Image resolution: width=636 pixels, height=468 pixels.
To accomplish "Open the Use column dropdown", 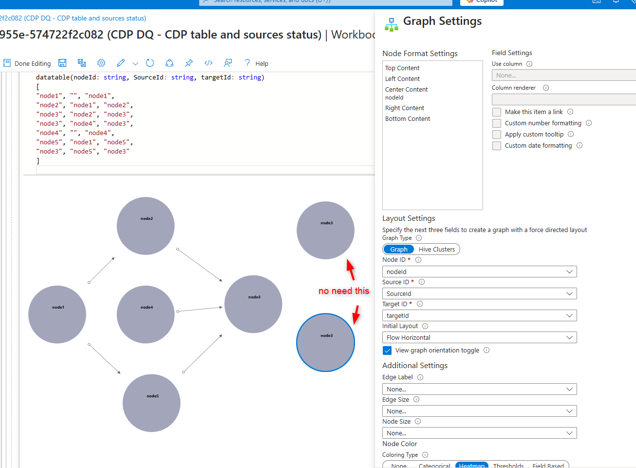I will point(564,75).
